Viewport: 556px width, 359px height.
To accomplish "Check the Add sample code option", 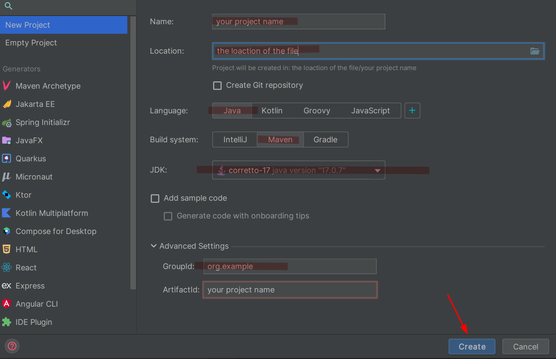I will [x=155, y=199].
